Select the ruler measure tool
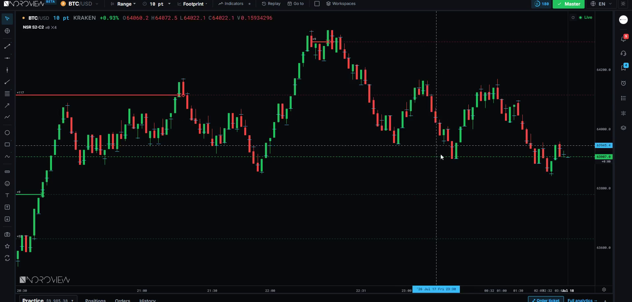This screenshot has height=302, width=632. [7, 172]
